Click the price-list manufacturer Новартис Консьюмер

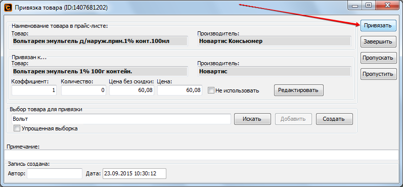pyautogui.click(x=275, y=41)
